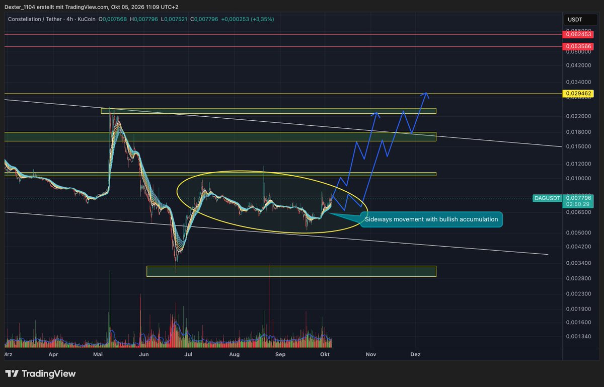Select the Constellation / Tether symbol title

click(35, 19)
